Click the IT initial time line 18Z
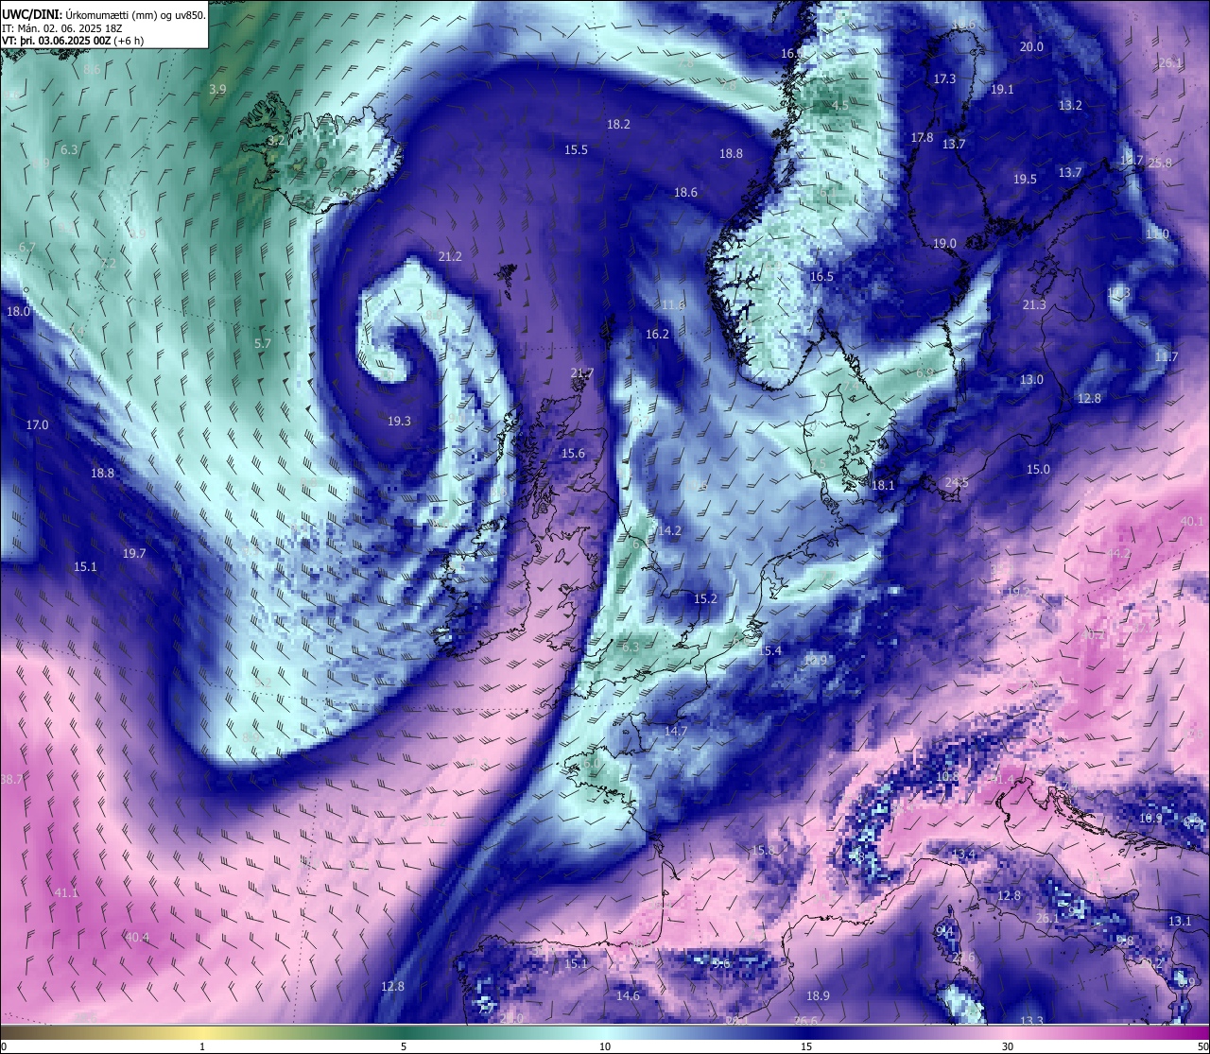 63,28
